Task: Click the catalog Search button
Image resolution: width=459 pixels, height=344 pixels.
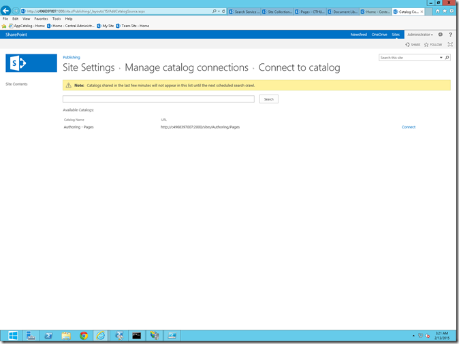Action: pyautogui.click(x=269, y=99)
